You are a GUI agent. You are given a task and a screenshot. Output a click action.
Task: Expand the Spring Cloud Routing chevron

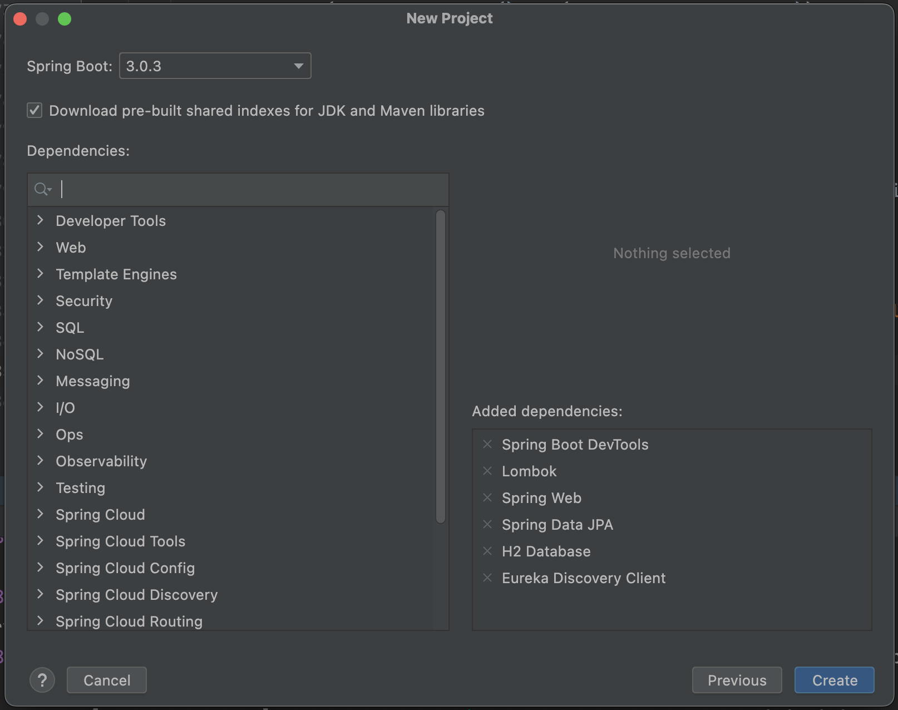coord(40,621)
